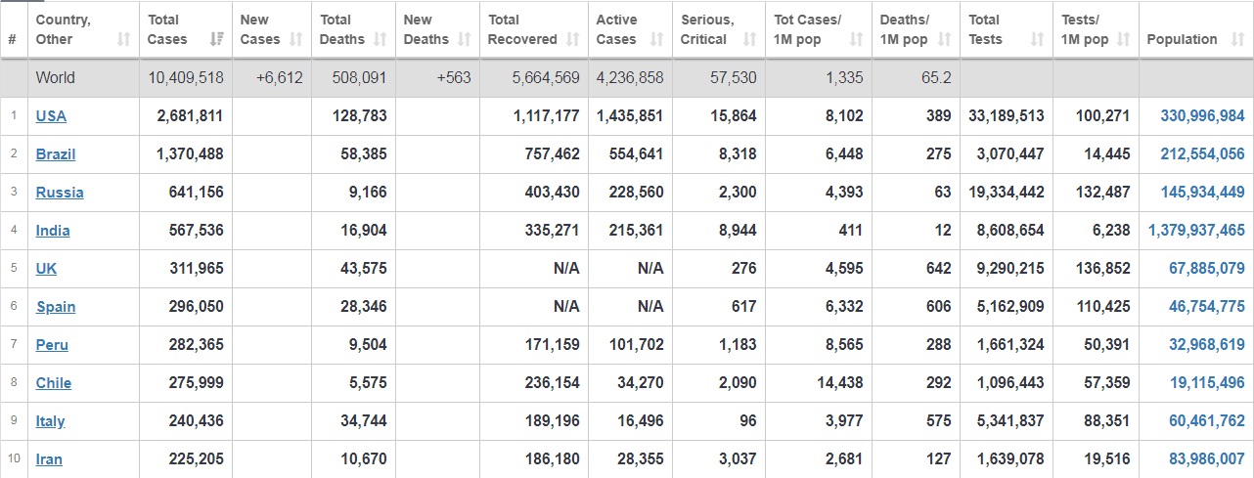
Task: Open the Peru country link
Action: (52, 344)
